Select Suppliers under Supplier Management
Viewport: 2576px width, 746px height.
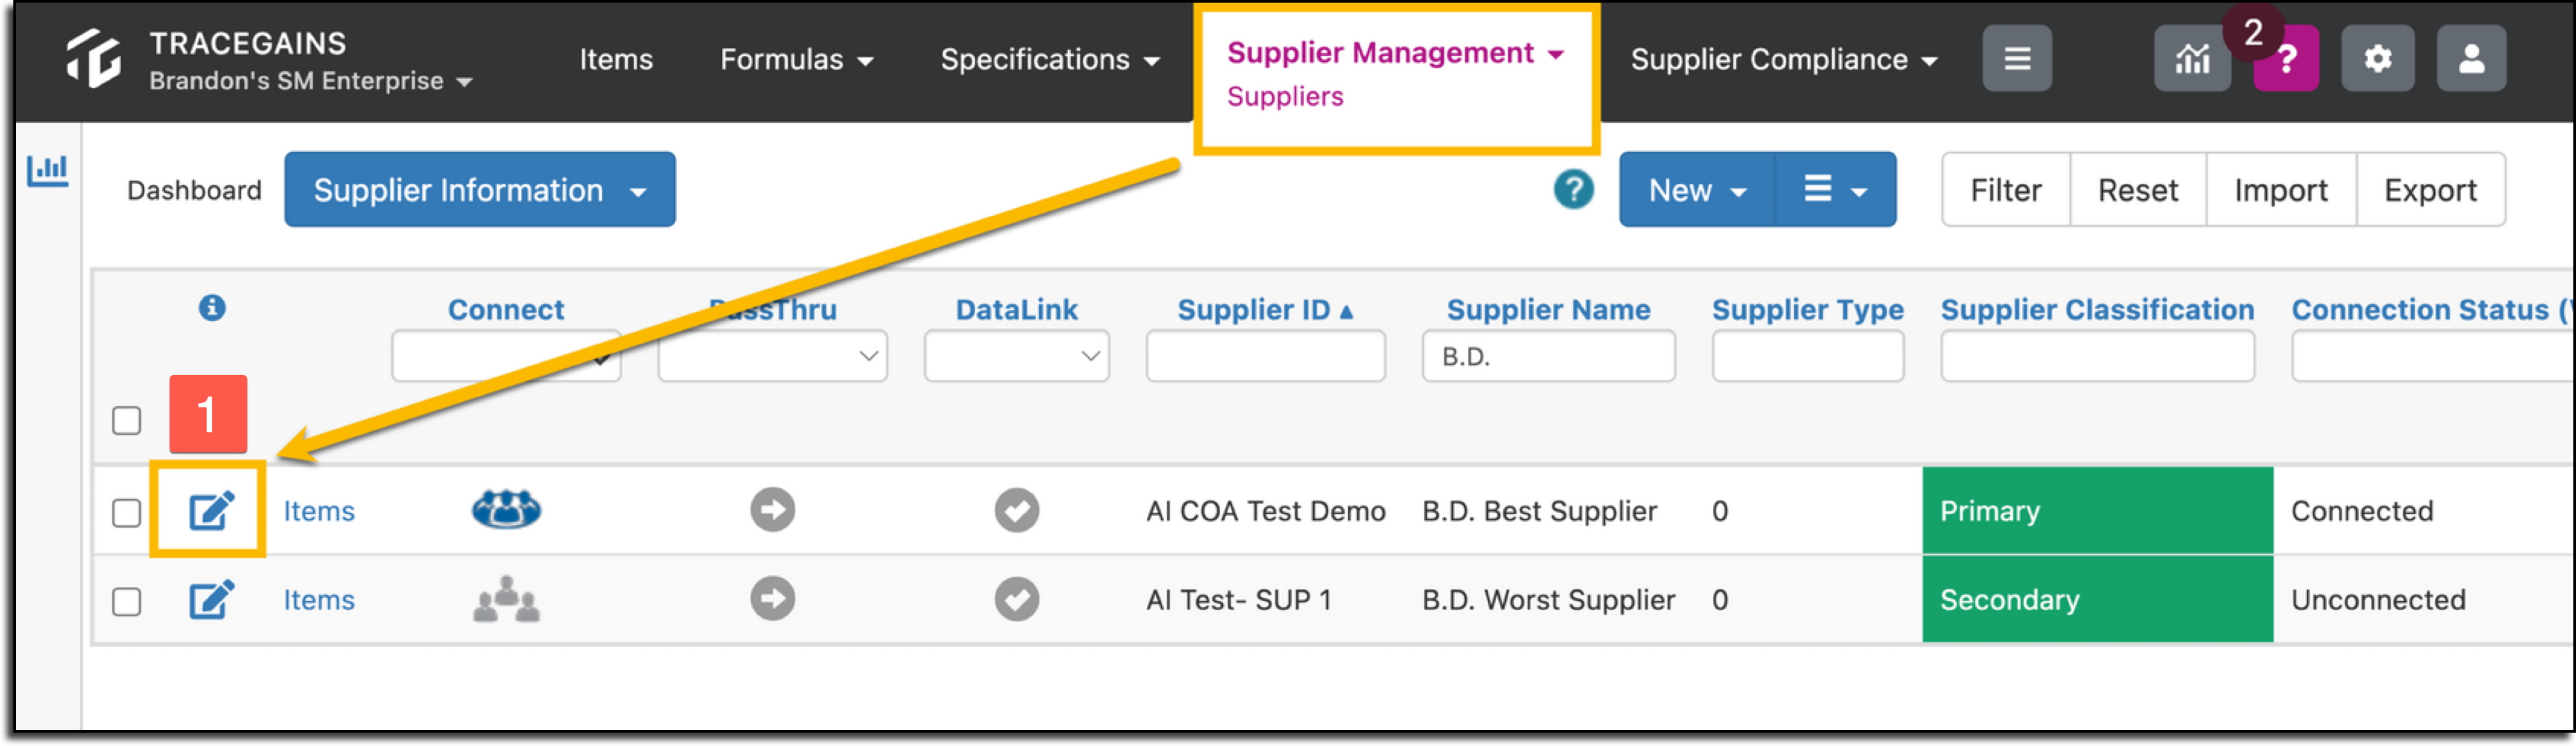coord(1285,96)
